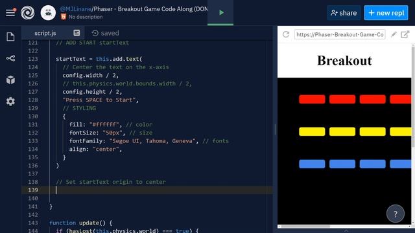Open the Settings gear icon

[x=10, y=102]
